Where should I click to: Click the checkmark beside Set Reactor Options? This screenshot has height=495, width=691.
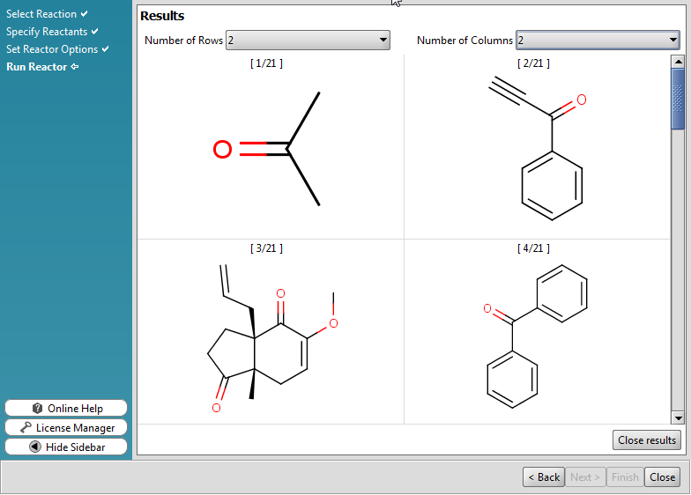pos(106,49)
